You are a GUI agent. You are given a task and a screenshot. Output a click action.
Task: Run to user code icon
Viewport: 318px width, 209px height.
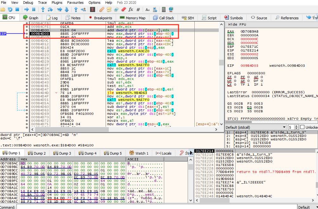click(x=83, y=9)
